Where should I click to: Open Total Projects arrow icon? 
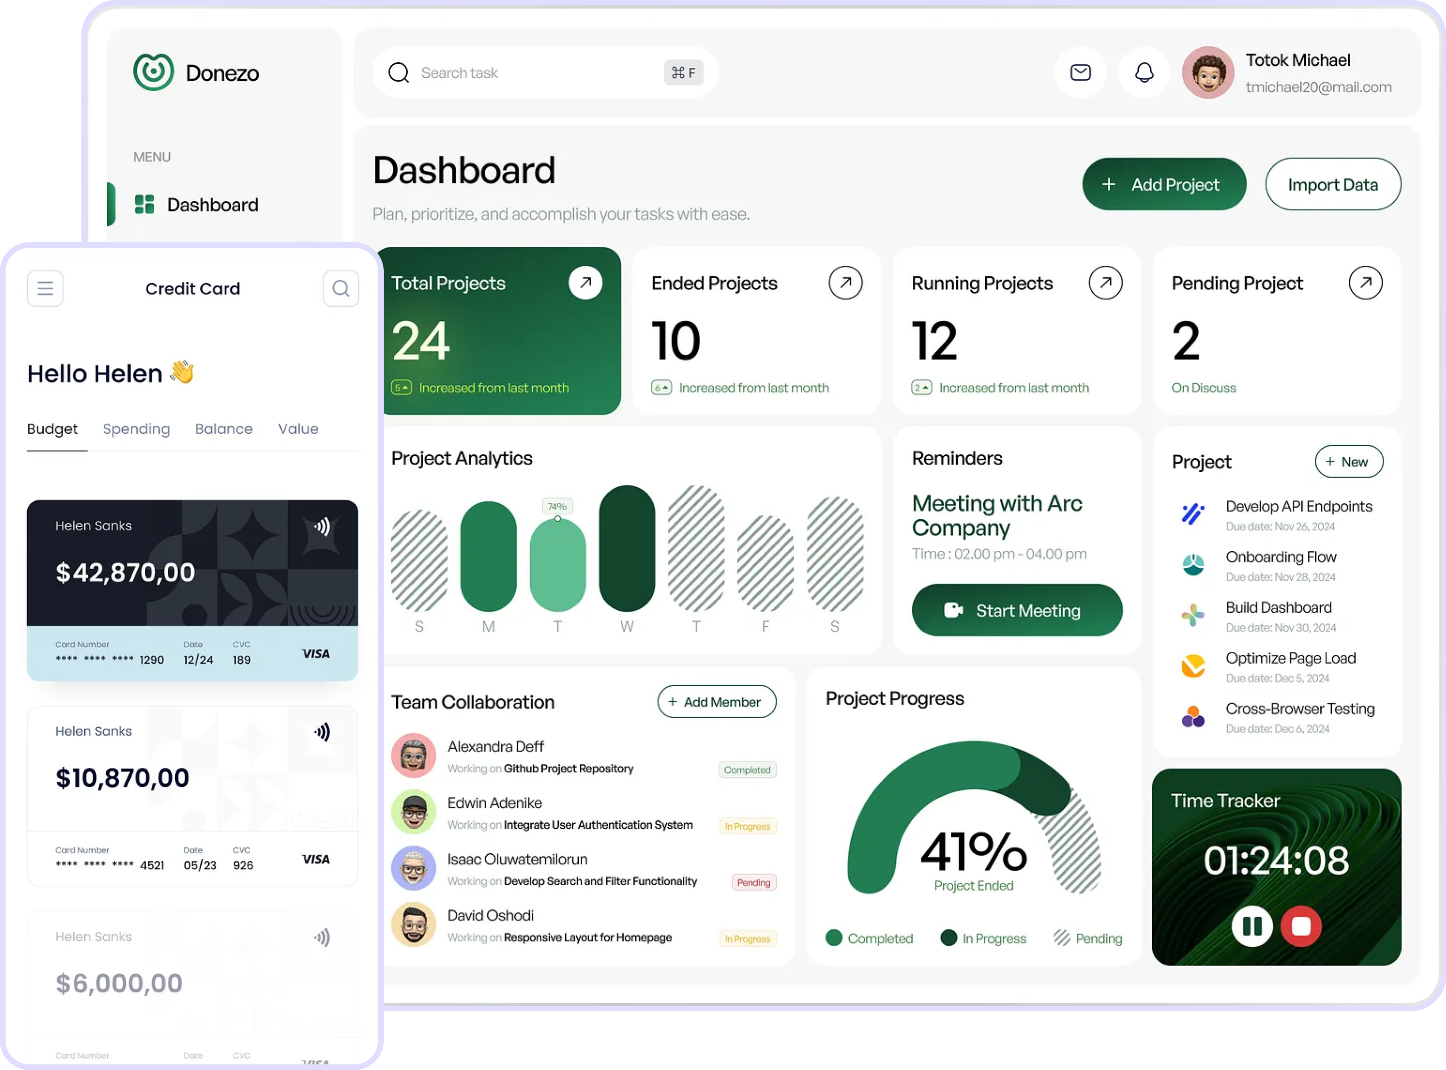click(585, 283)
